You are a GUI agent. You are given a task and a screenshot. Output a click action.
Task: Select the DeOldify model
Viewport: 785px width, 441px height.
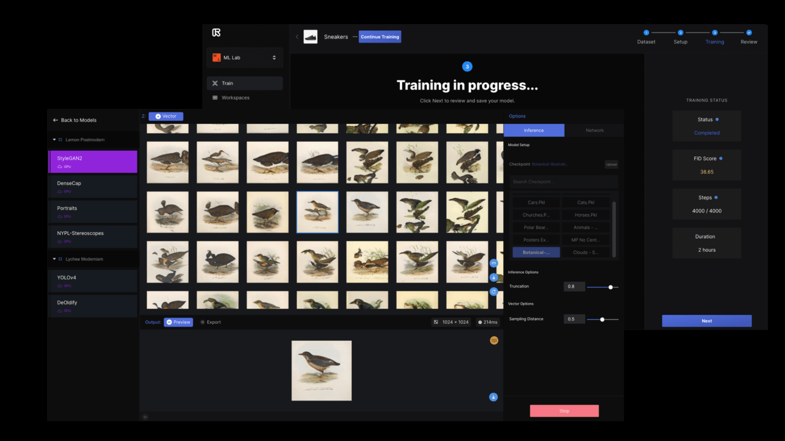point(93,306)
